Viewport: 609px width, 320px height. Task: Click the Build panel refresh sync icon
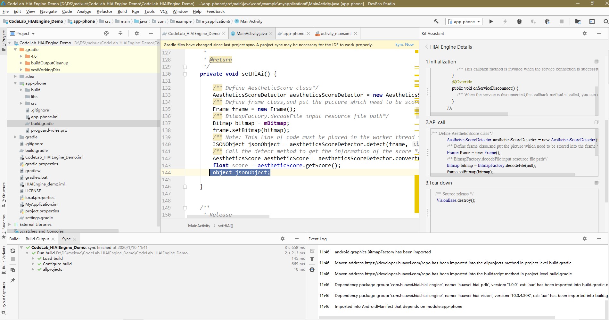pos(13,251)
